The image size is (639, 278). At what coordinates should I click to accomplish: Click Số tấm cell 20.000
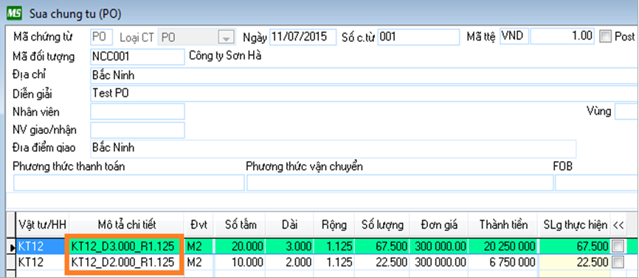(x=240, y=246)
